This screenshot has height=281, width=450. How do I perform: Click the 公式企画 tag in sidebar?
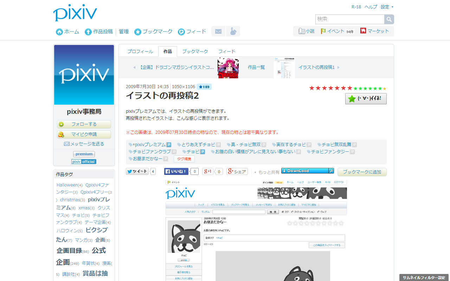point(81,256)
